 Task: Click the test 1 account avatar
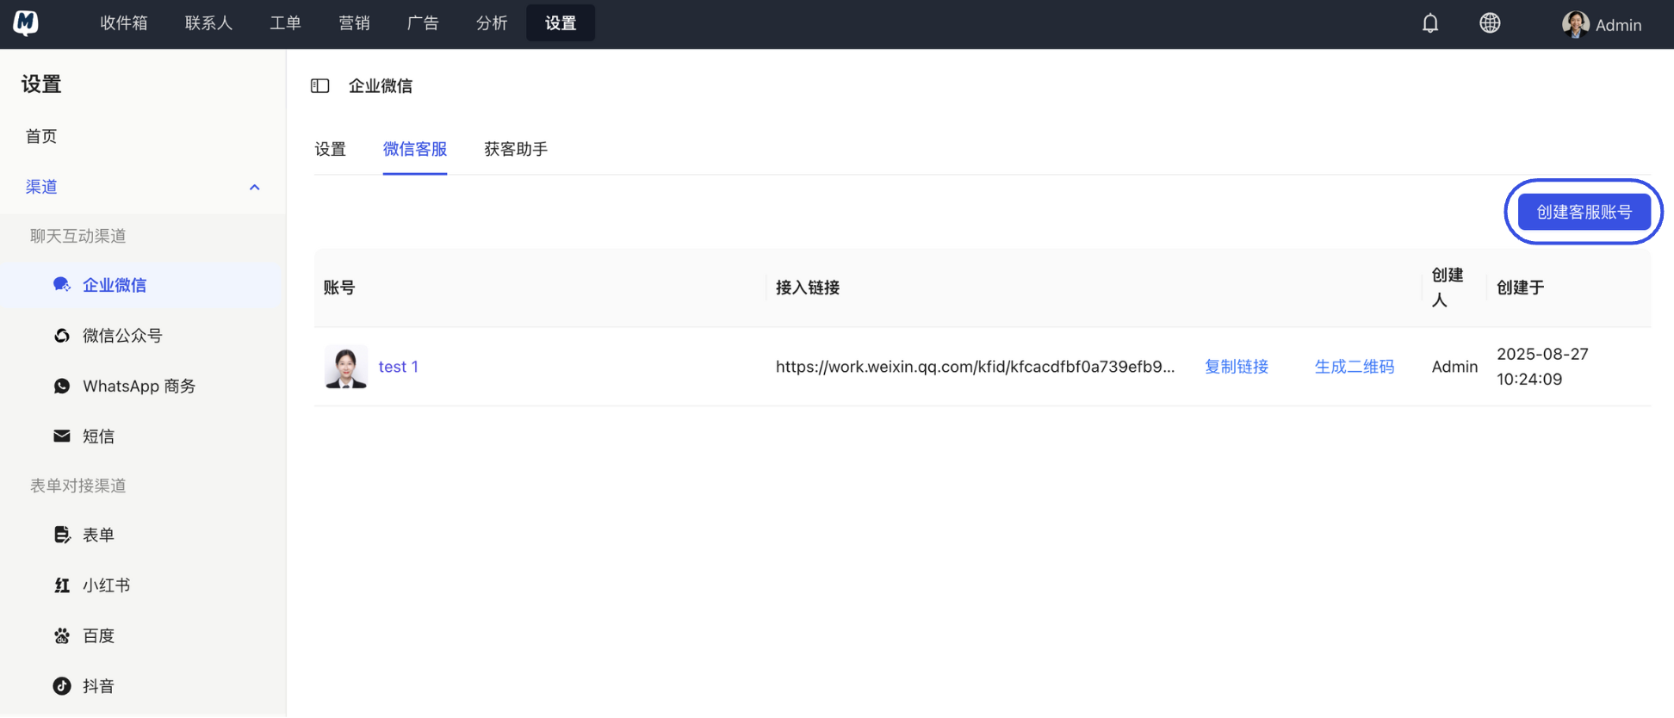coord(346,367)
